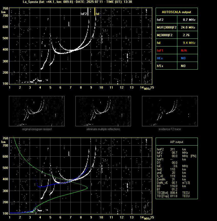Click the white foF2 marker on top ionogram

(88, 12)
